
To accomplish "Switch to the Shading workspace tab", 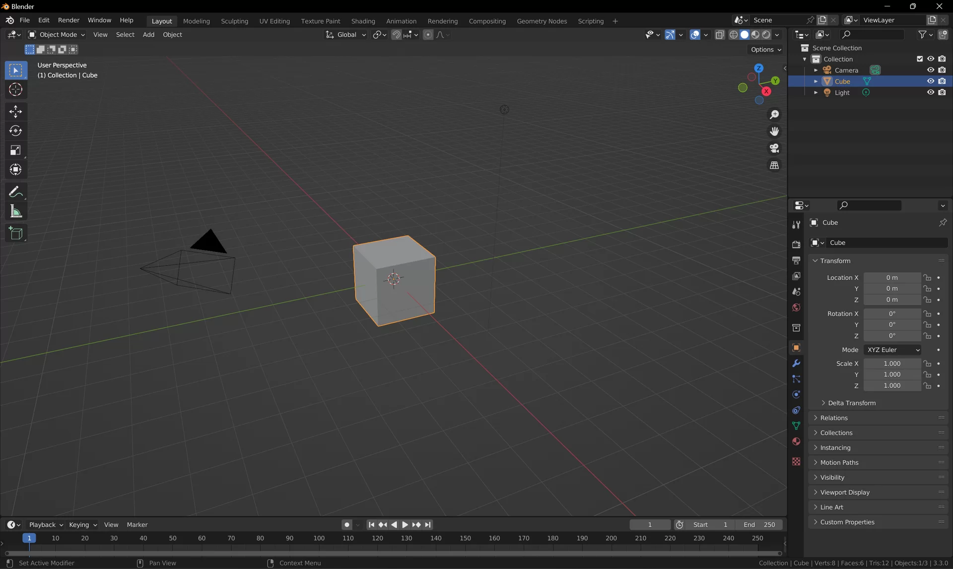I will (363, 21).
